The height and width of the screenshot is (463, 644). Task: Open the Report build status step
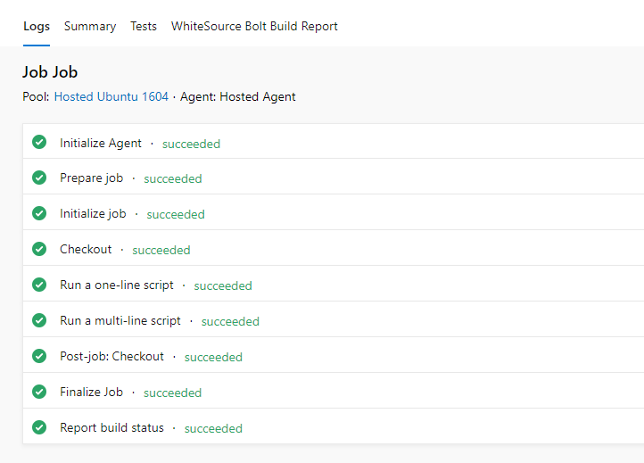coord(111,427)
